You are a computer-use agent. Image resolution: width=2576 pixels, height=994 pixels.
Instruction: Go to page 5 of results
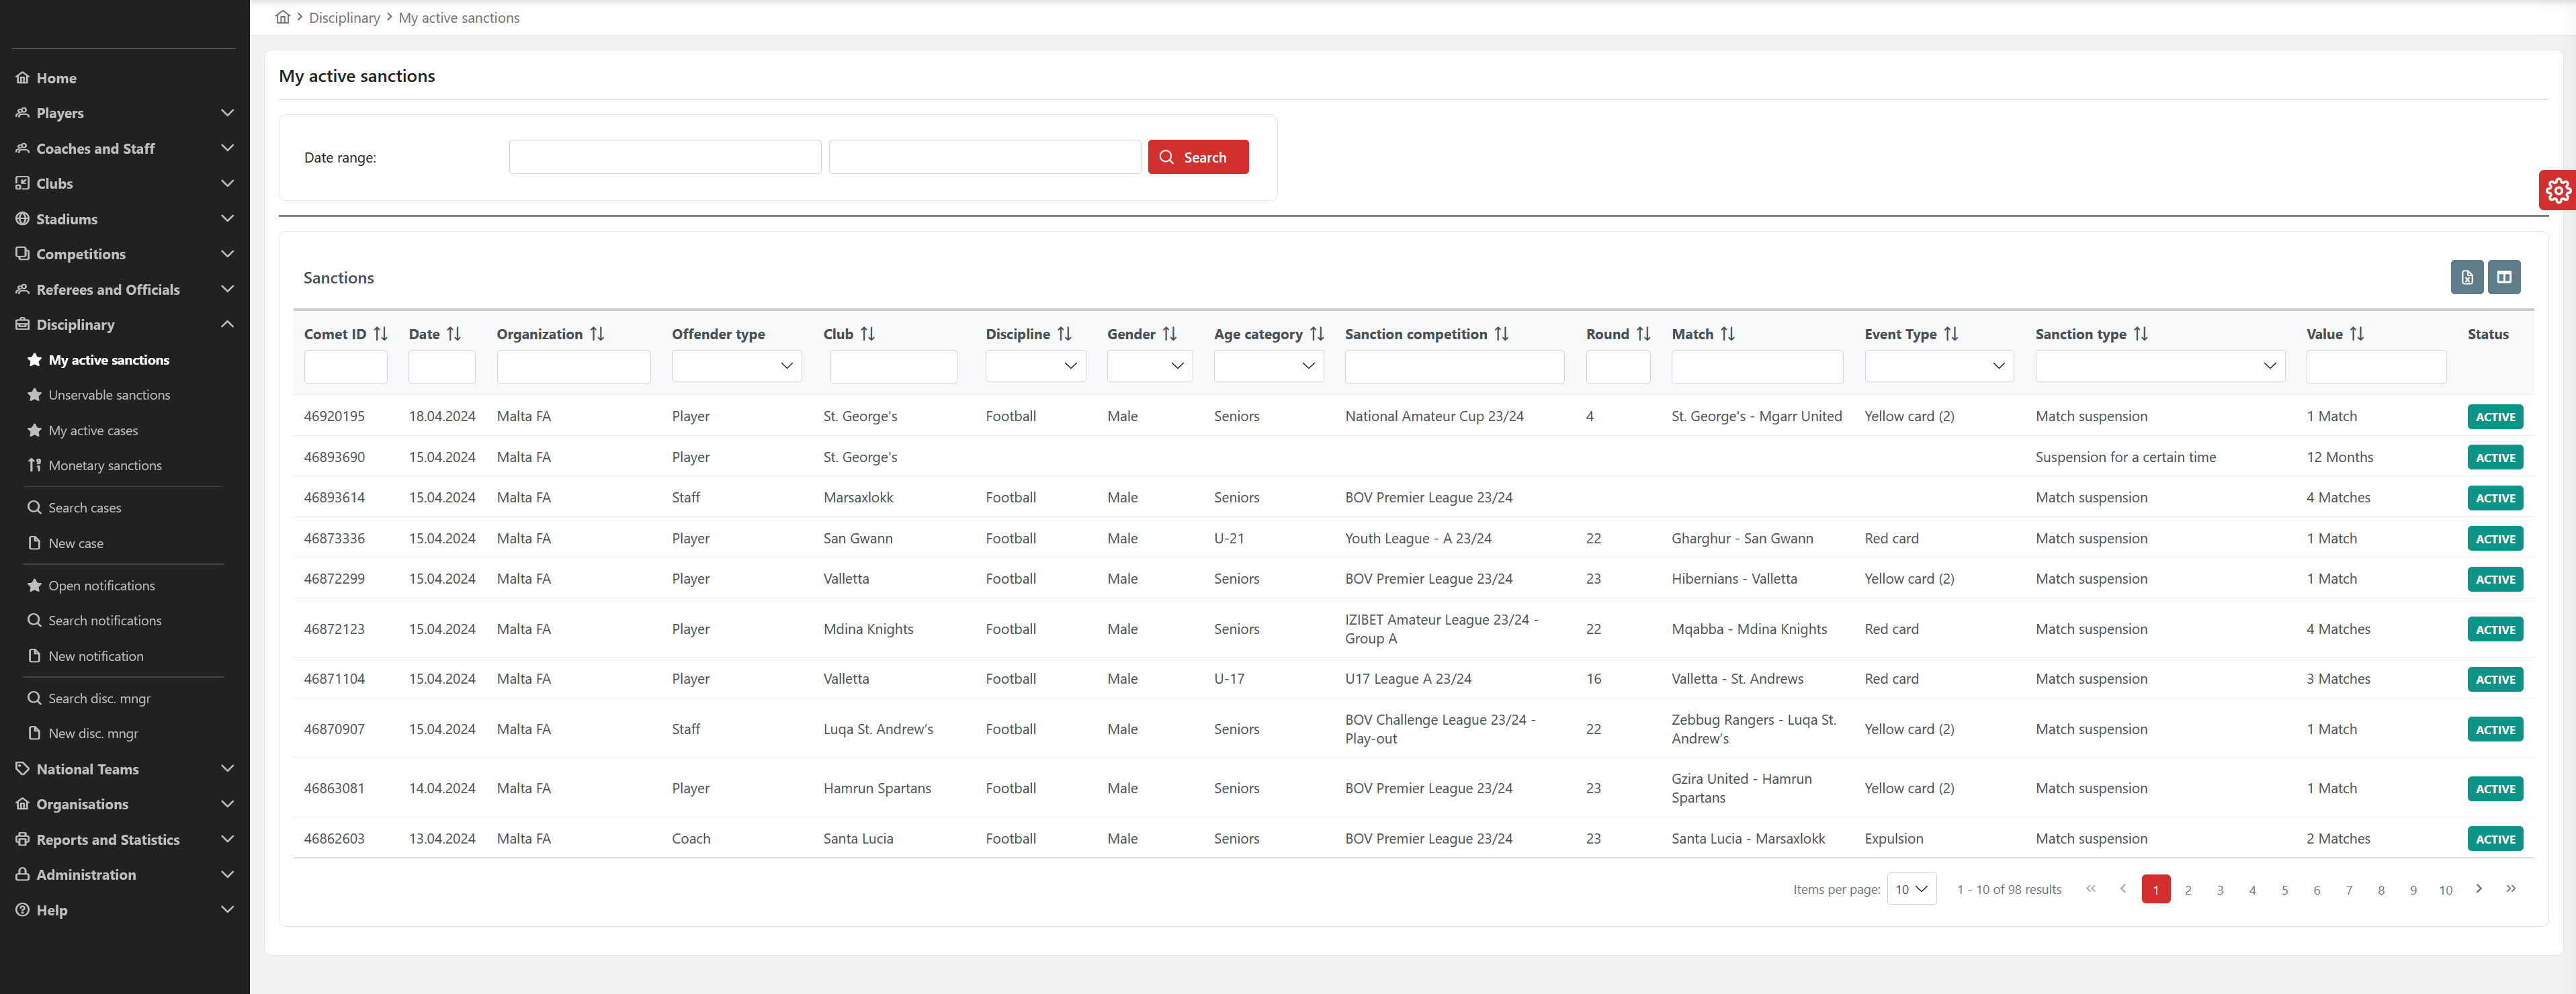point(2284,890)
